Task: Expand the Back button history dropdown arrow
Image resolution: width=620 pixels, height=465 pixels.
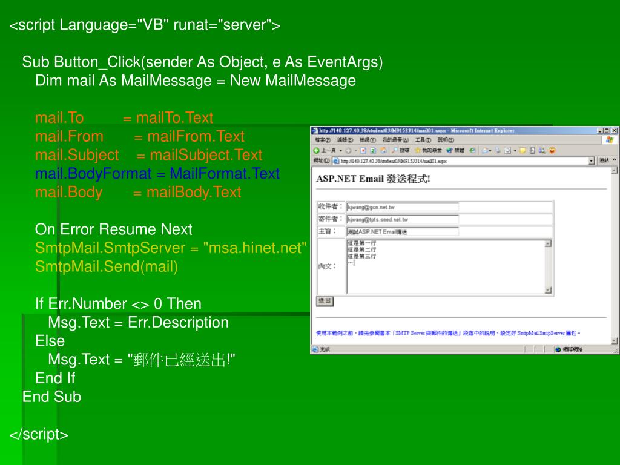Action: pos(340,151)
